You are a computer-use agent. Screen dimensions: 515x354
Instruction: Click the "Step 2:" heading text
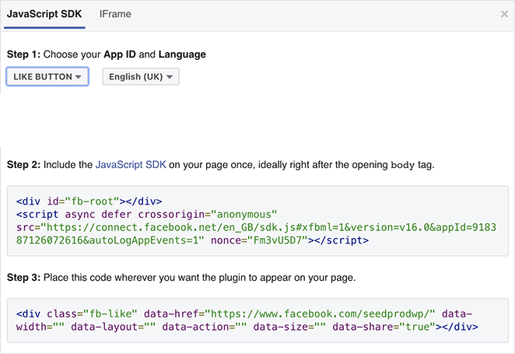pyautogui.click(x=23, y=164)
